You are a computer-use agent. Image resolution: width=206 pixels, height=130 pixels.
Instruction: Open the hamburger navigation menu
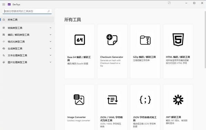click(4, 4)
